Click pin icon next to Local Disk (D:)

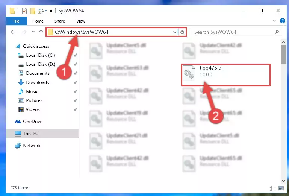click(x=76, y=64)
